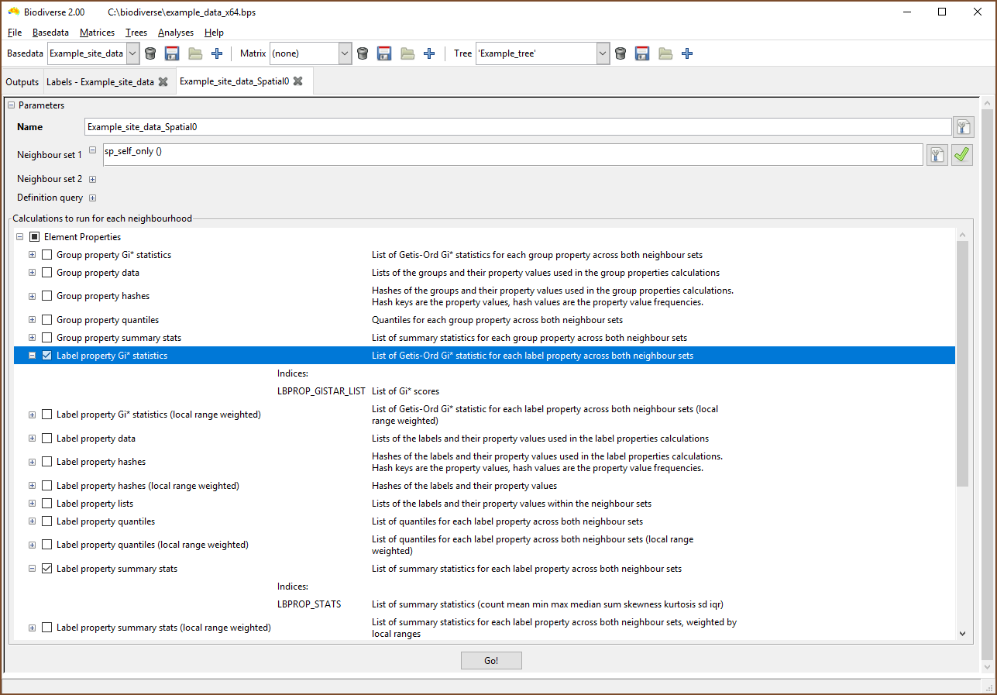This screenshot has height=695, width=997.
Task: Delete the selected Basedata object
Action: [x=150, y=53]
